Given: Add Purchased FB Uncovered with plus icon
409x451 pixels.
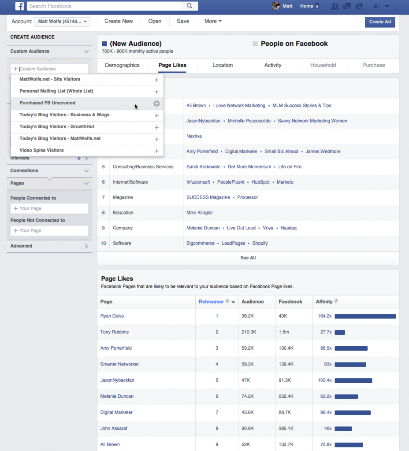Looking at the screenshot, I should point(156,104).
